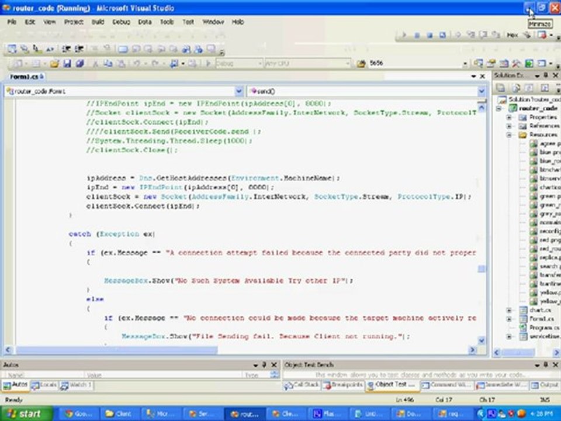The image size is (561, 421).
Task: Click the Start Debugging play icon
Action: pos(208,64)
